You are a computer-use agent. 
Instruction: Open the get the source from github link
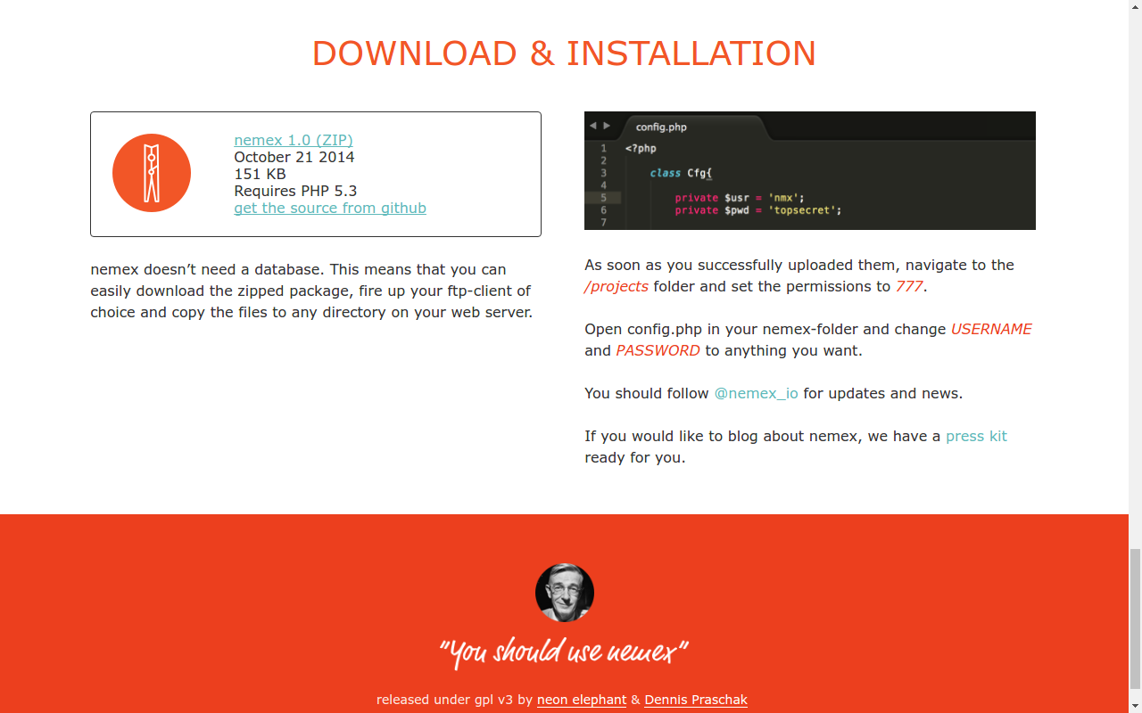click(x=329, y=208)
